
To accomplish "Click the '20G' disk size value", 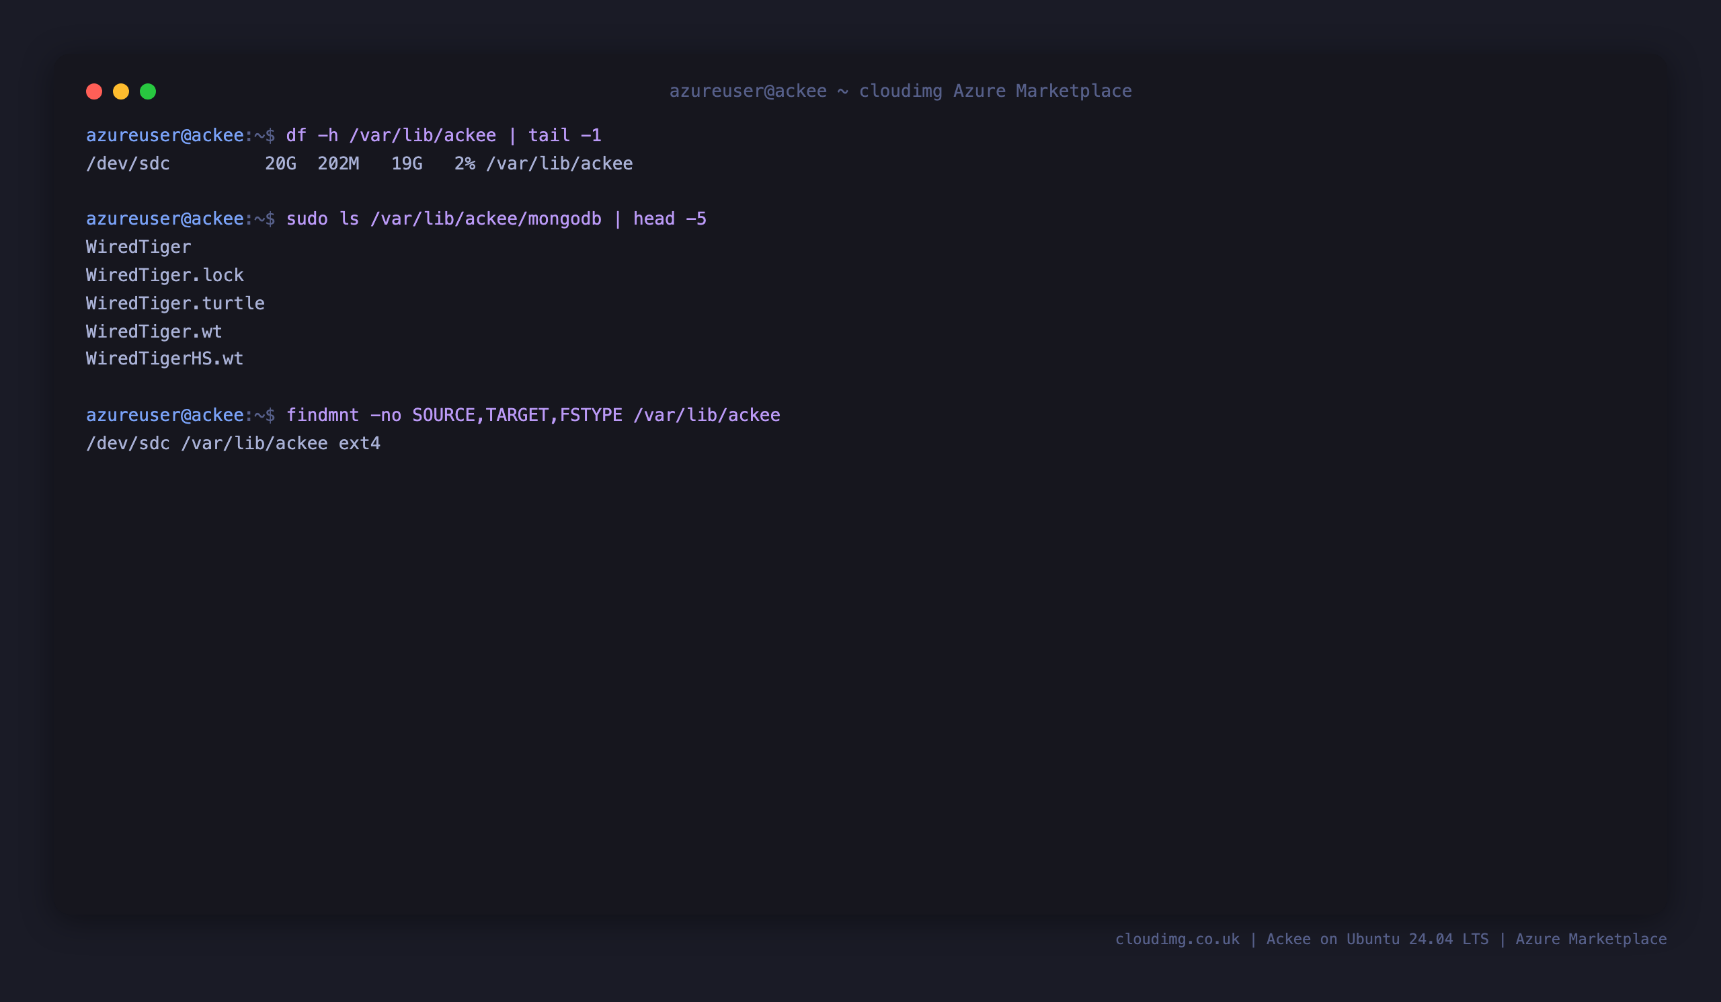I will coord(281,164).
